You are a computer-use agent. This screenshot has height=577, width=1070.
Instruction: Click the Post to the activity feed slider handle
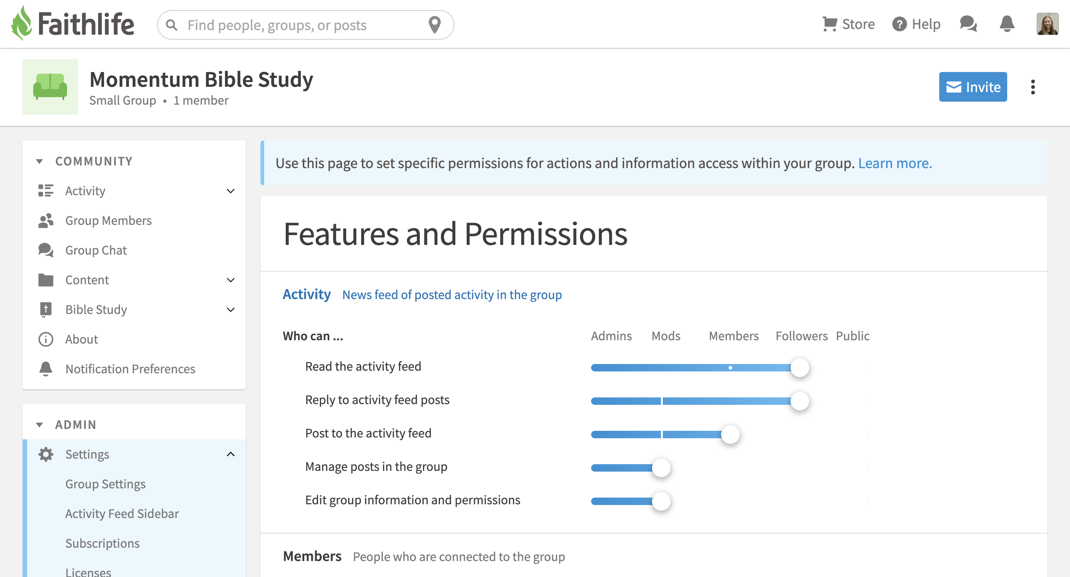click(x=730, y=434)
